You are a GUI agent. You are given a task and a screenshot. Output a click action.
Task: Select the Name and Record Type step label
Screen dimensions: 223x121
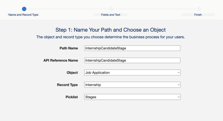[x=23, y=15]
